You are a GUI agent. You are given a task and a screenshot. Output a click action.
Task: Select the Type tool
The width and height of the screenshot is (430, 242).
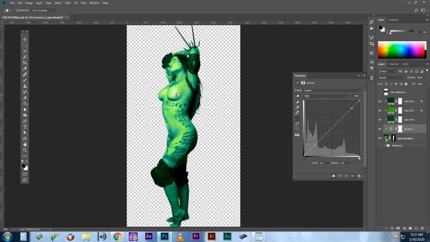pos(25,127)
